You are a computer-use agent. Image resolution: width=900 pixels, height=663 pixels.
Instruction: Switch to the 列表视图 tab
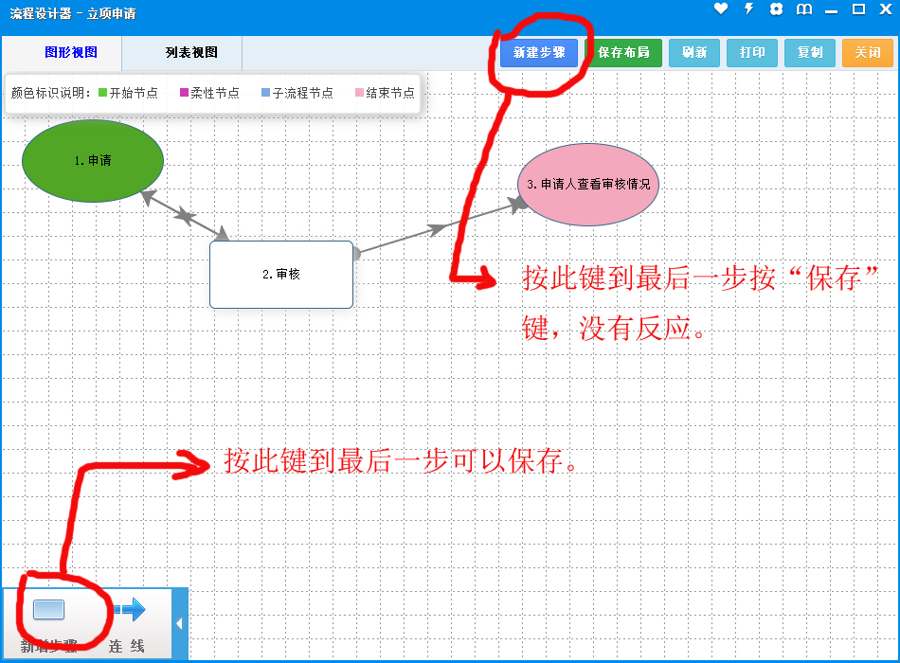[191, 52]
